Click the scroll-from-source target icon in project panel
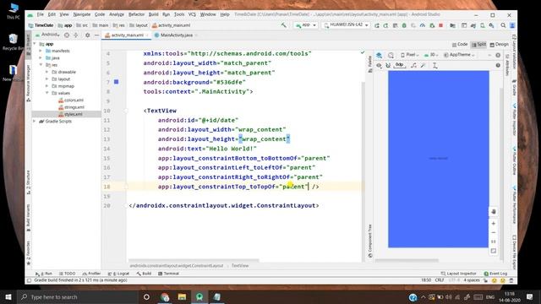 coord(67,35)
